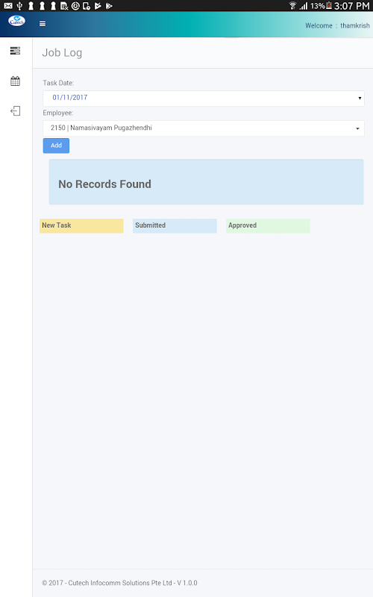Select the Submitted blue legend
The image size is (373, 597).
(175, 226)
